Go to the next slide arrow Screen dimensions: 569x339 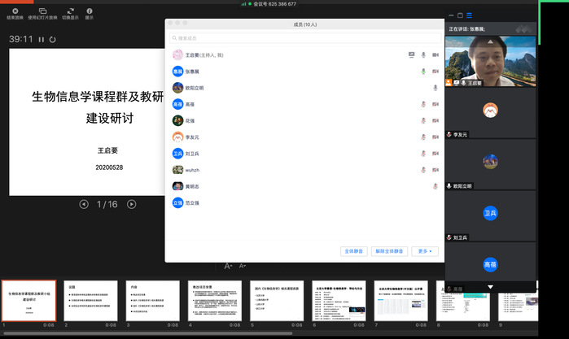pyautogui.click(x=131, y=204)
